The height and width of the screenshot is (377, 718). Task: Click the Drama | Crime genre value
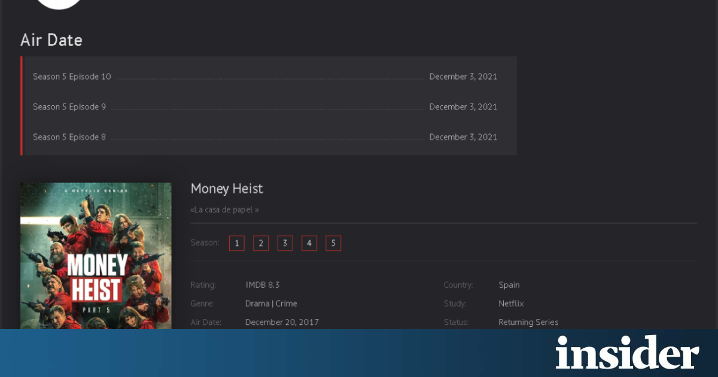click(271, 303)
